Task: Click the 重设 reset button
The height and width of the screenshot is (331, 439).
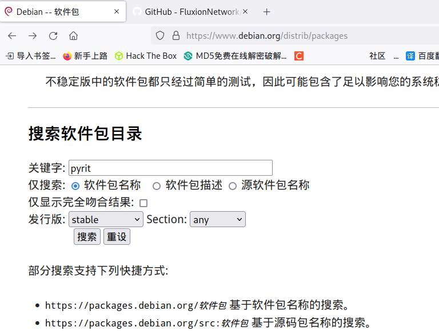Action: [x=117, y=237]
